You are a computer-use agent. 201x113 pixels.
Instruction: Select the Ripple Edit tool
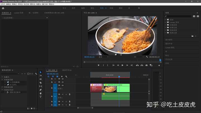[41, 79]
